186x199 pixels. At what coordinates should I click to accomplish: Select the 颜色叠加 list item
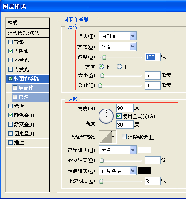(x=27, y=115)
